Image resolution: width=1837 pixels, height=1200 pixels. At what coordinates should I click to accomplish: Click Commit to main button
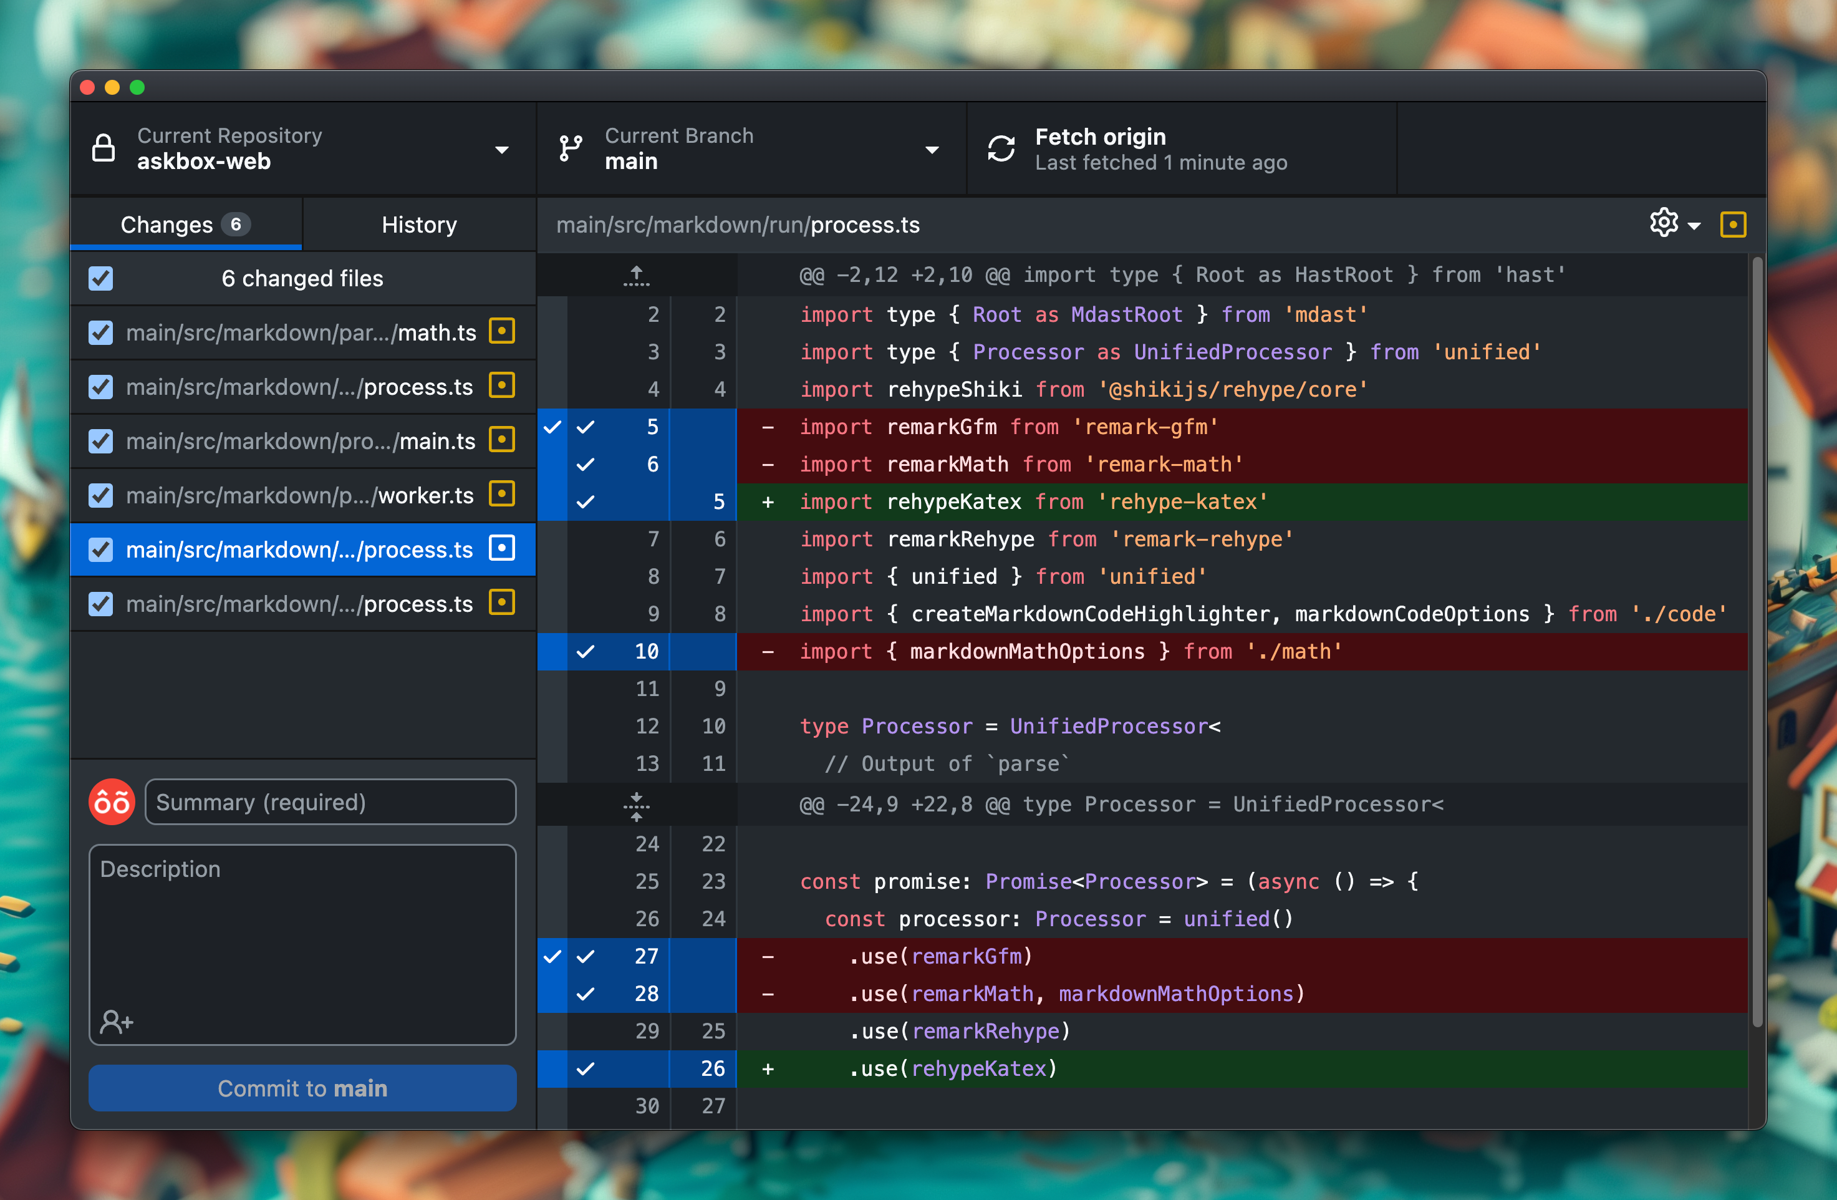tap(302, 1088)
